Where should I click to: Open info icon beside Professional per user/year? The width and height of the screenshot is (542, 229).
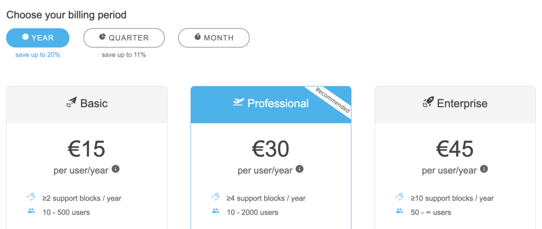tap(300, 169)
